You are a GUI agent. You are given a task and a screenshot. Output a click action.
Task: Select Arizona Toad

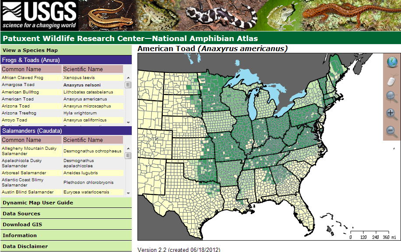[x=16, y=106]
